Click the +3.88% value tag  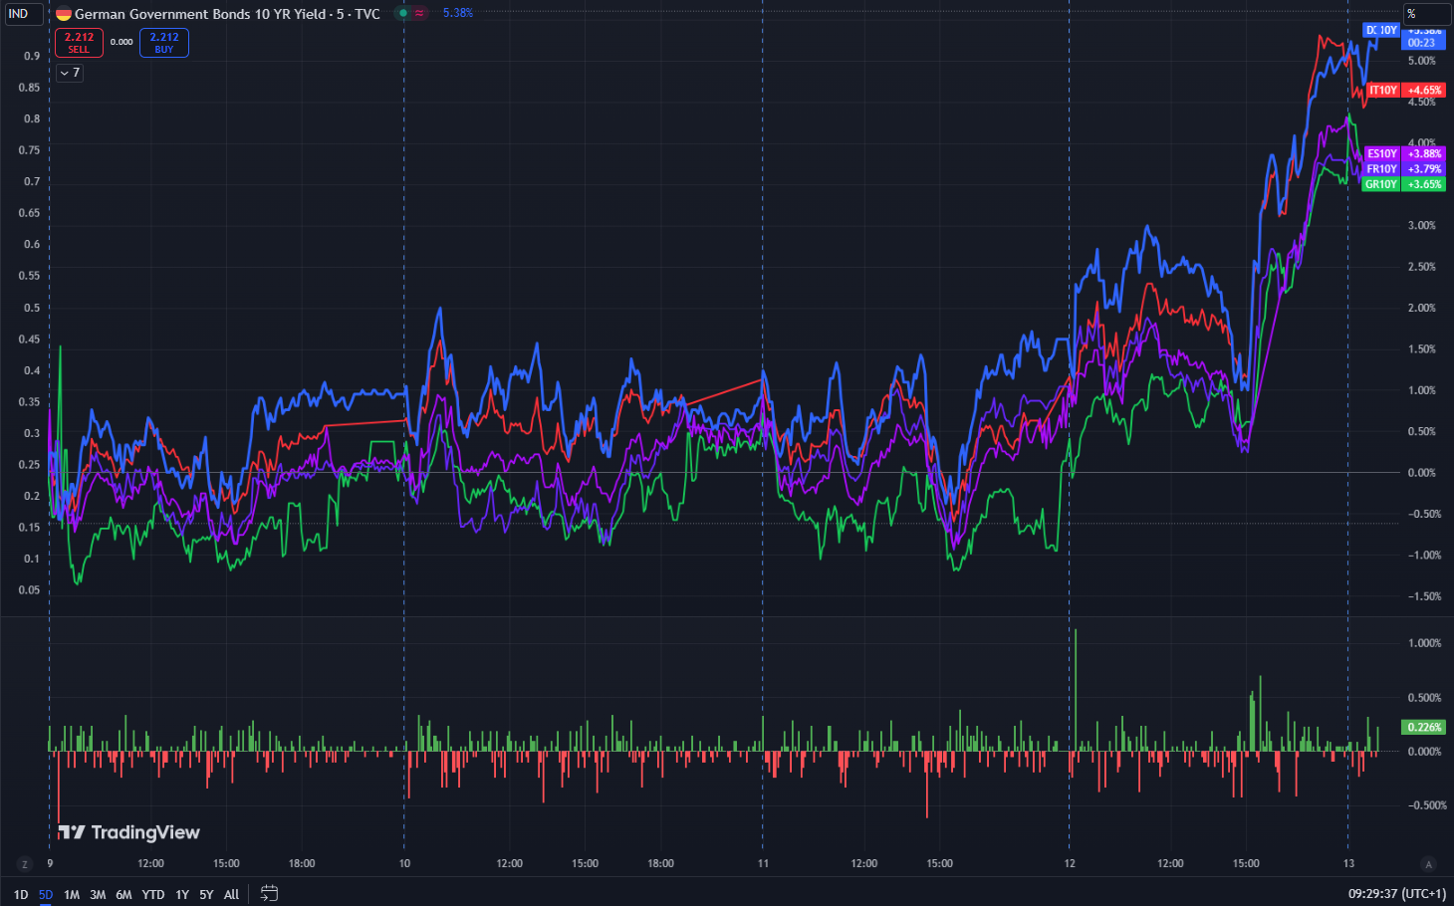pyautogui.click(x=1424, y=153)
